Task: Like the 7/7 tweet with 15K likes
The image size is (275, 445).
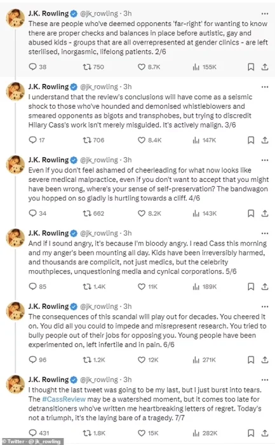Action: [148, 433]
